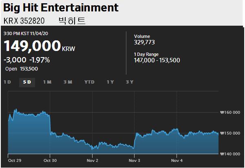The image size is (245, 168).
Task: Select the YTD range tab
Action: 89,82
